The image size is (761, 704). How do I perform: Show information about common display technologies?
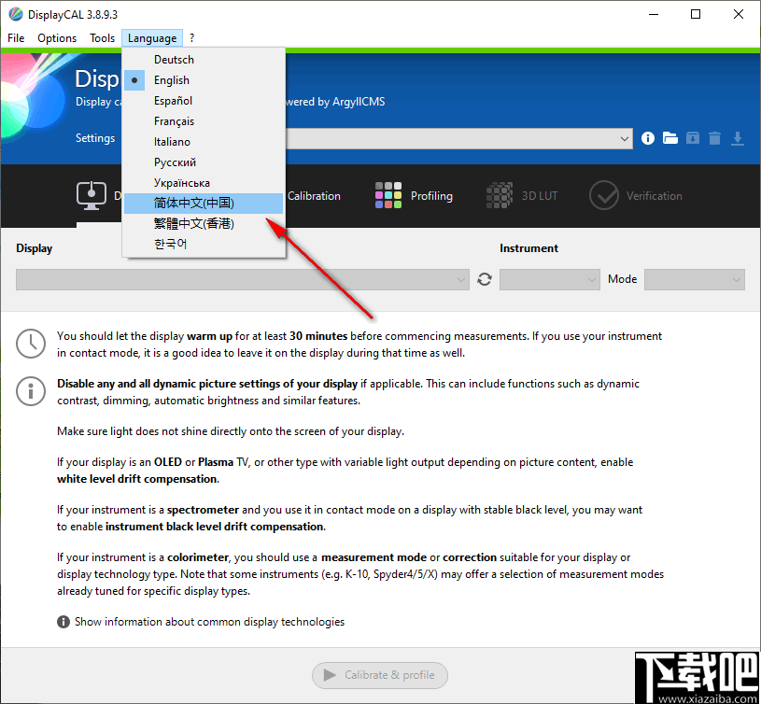click(x=209, y=622)
